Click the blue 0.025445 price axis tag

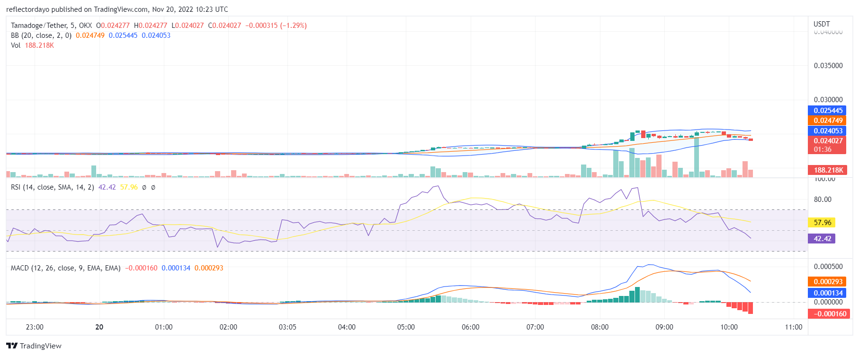827,111
